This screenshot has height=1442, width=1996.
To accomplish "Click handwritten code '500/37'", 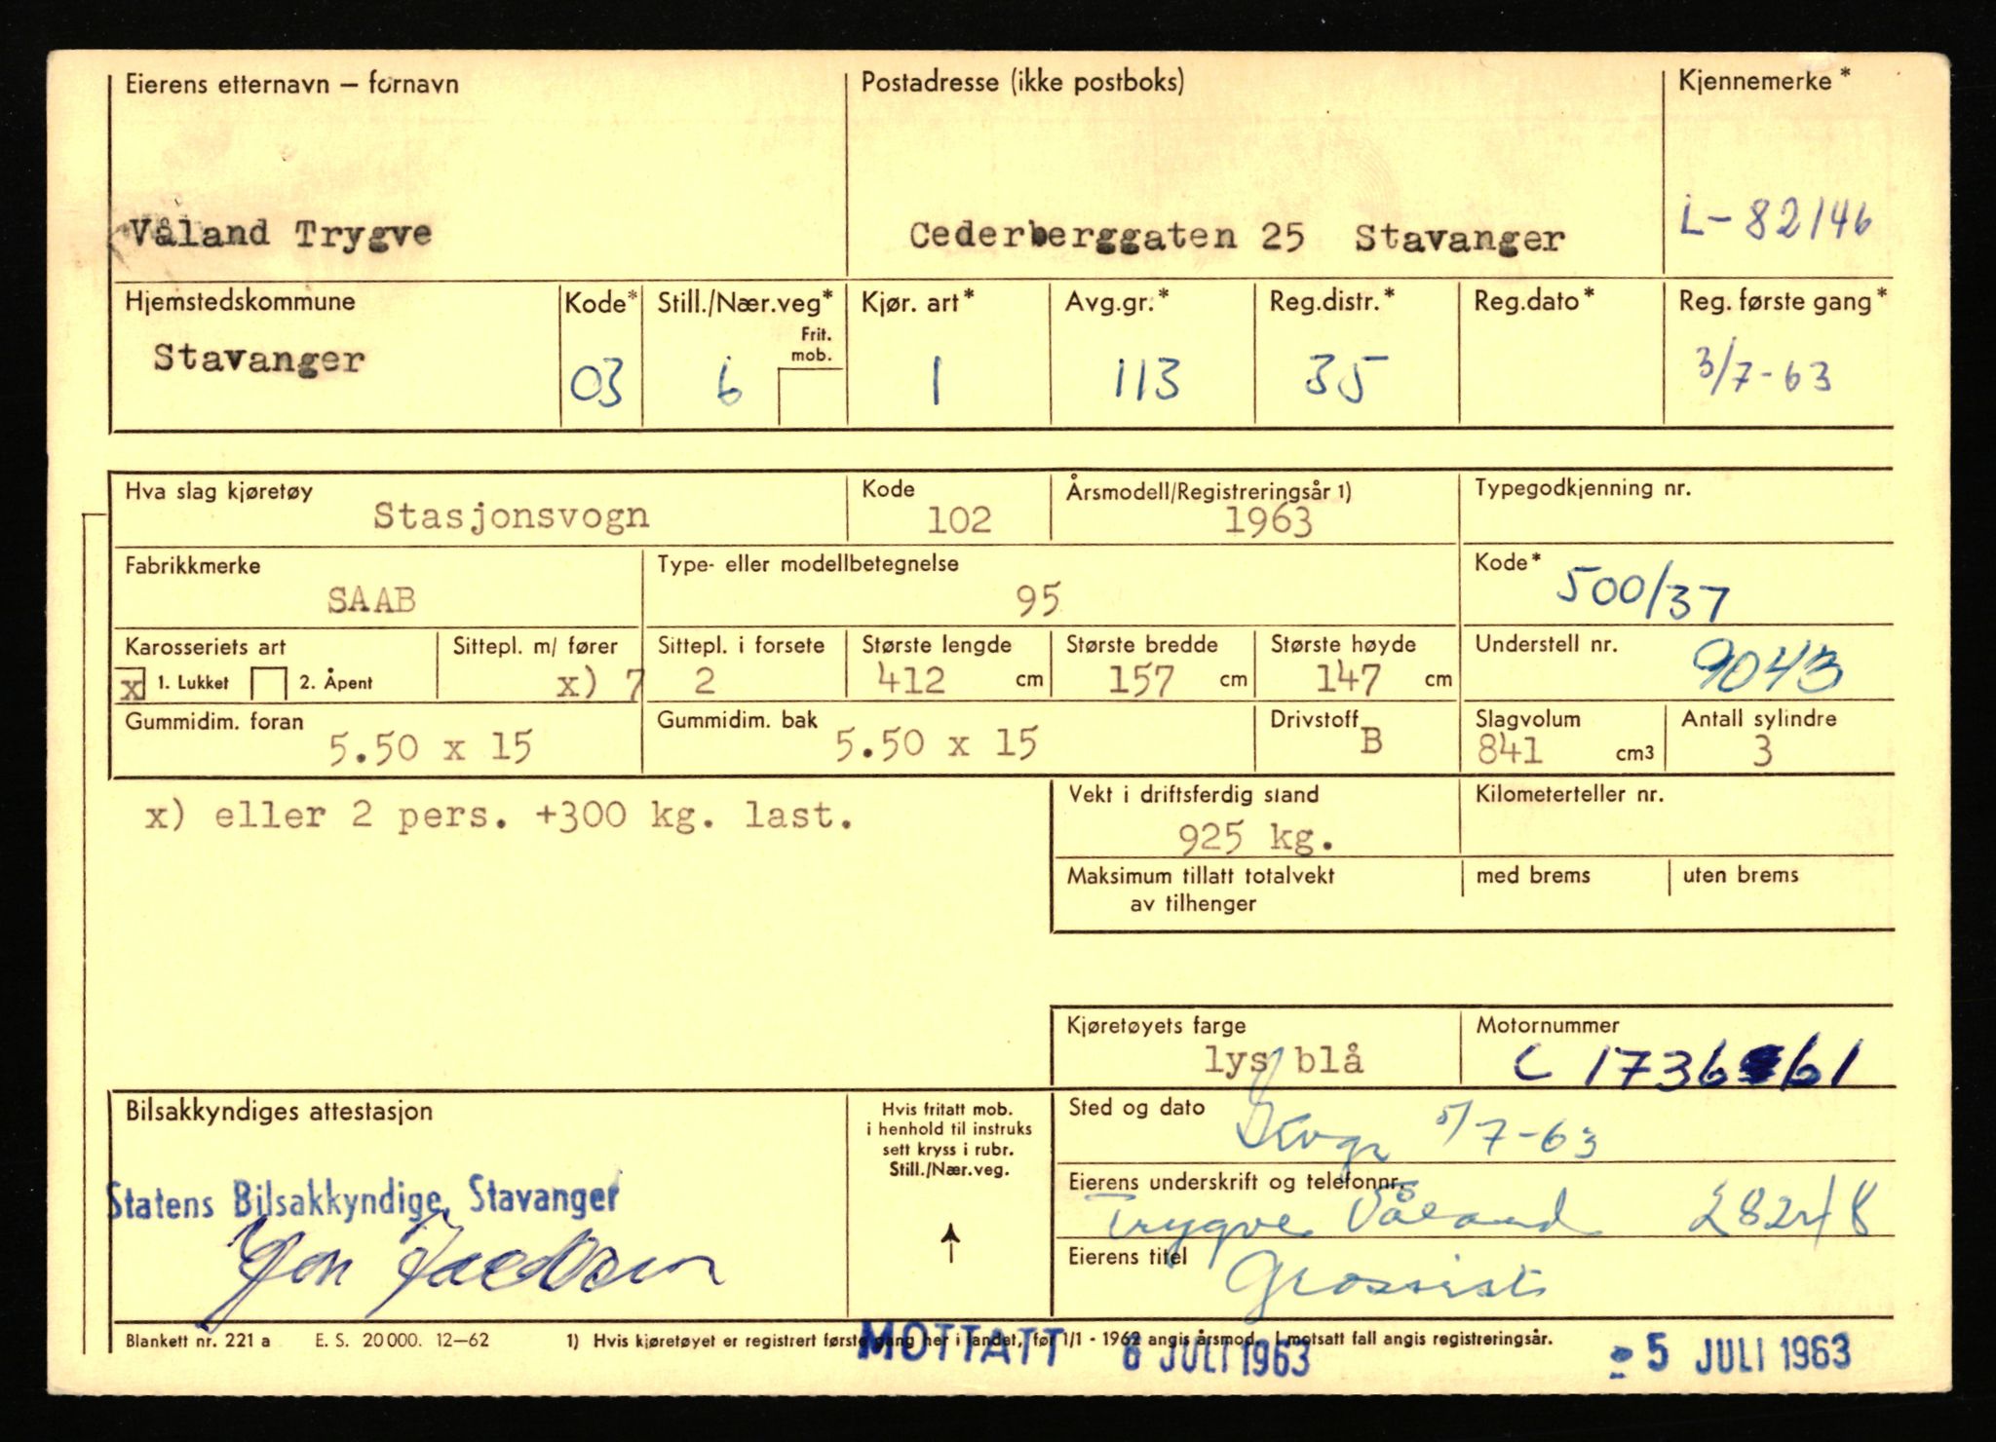I will (x=1642, y=591).
